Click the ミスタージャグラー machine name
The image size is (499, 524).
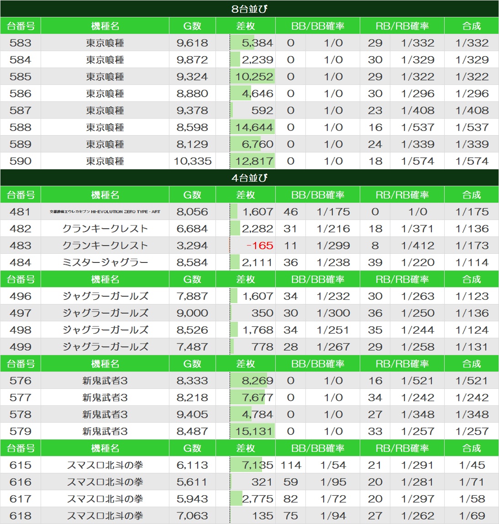point(105,262)
